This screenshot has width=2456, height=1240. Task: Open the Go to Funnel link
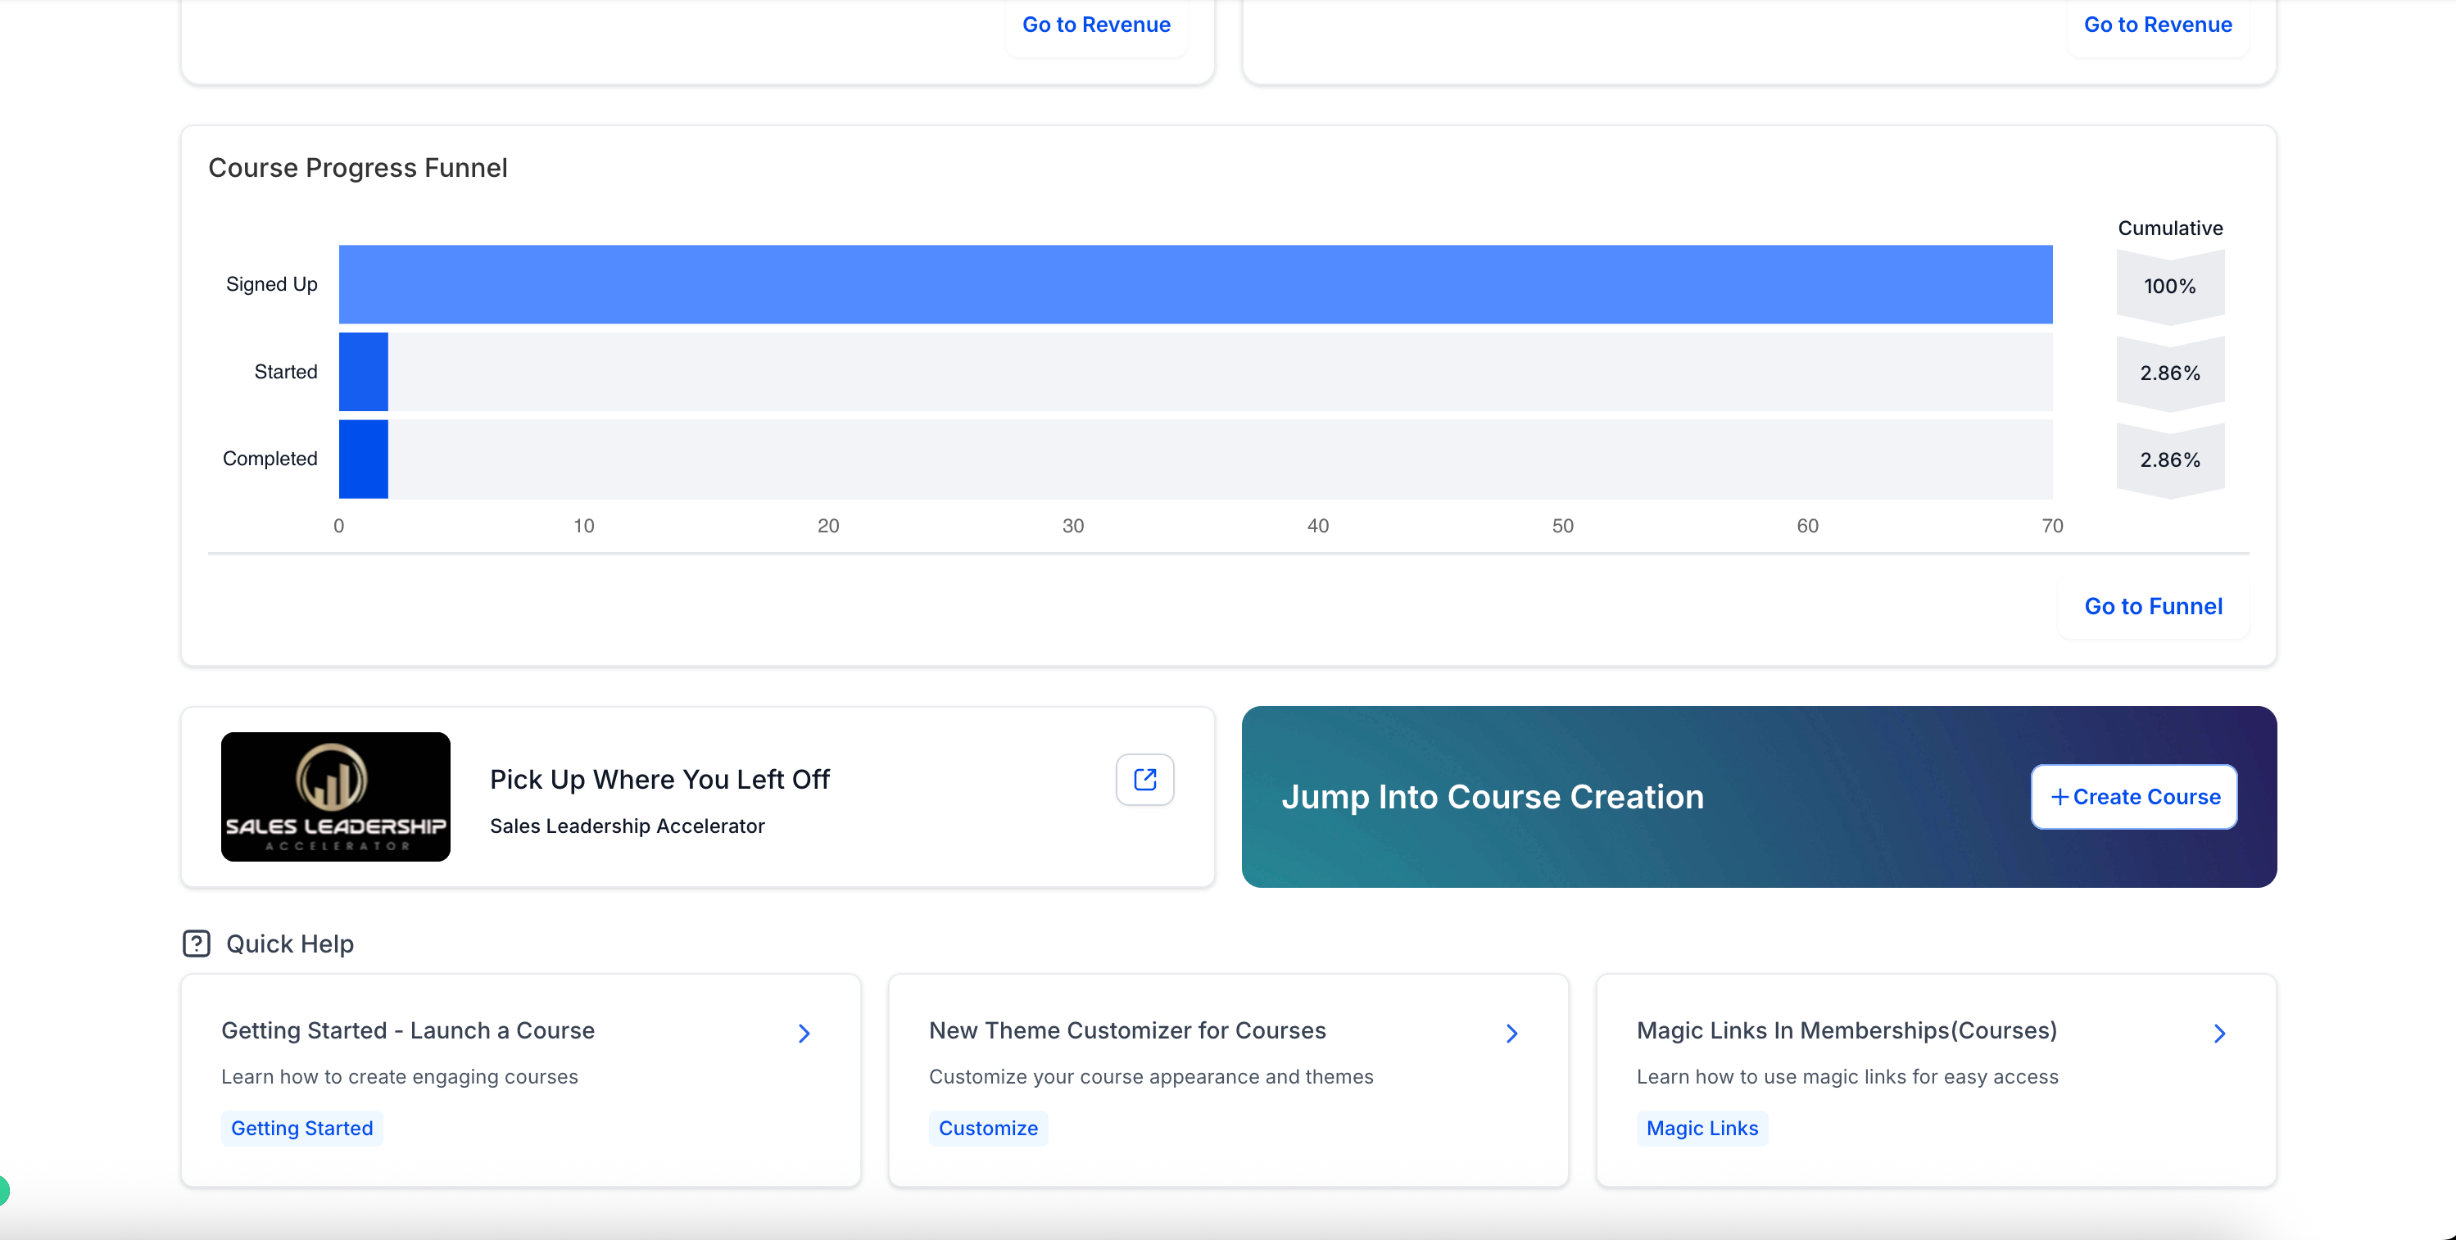(2153, 606)
